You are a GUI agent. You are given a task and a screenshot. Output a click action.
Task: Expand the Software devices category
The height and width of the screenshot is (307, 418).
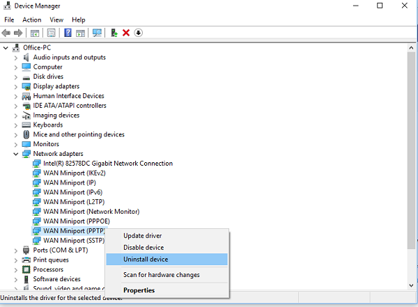click(16, 280)
